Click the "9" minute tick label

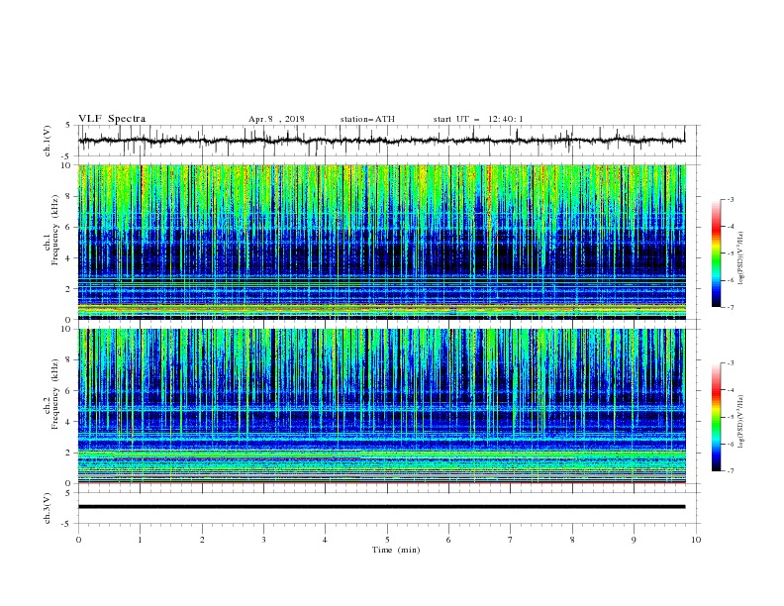click(634, 540)
